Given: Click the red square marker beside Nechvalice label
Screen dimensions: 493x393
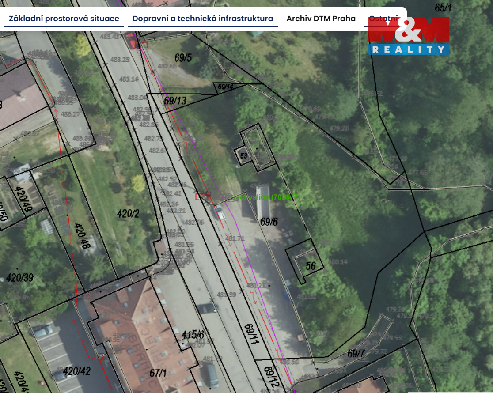Looking at the screenshot, I should (202, 196).
